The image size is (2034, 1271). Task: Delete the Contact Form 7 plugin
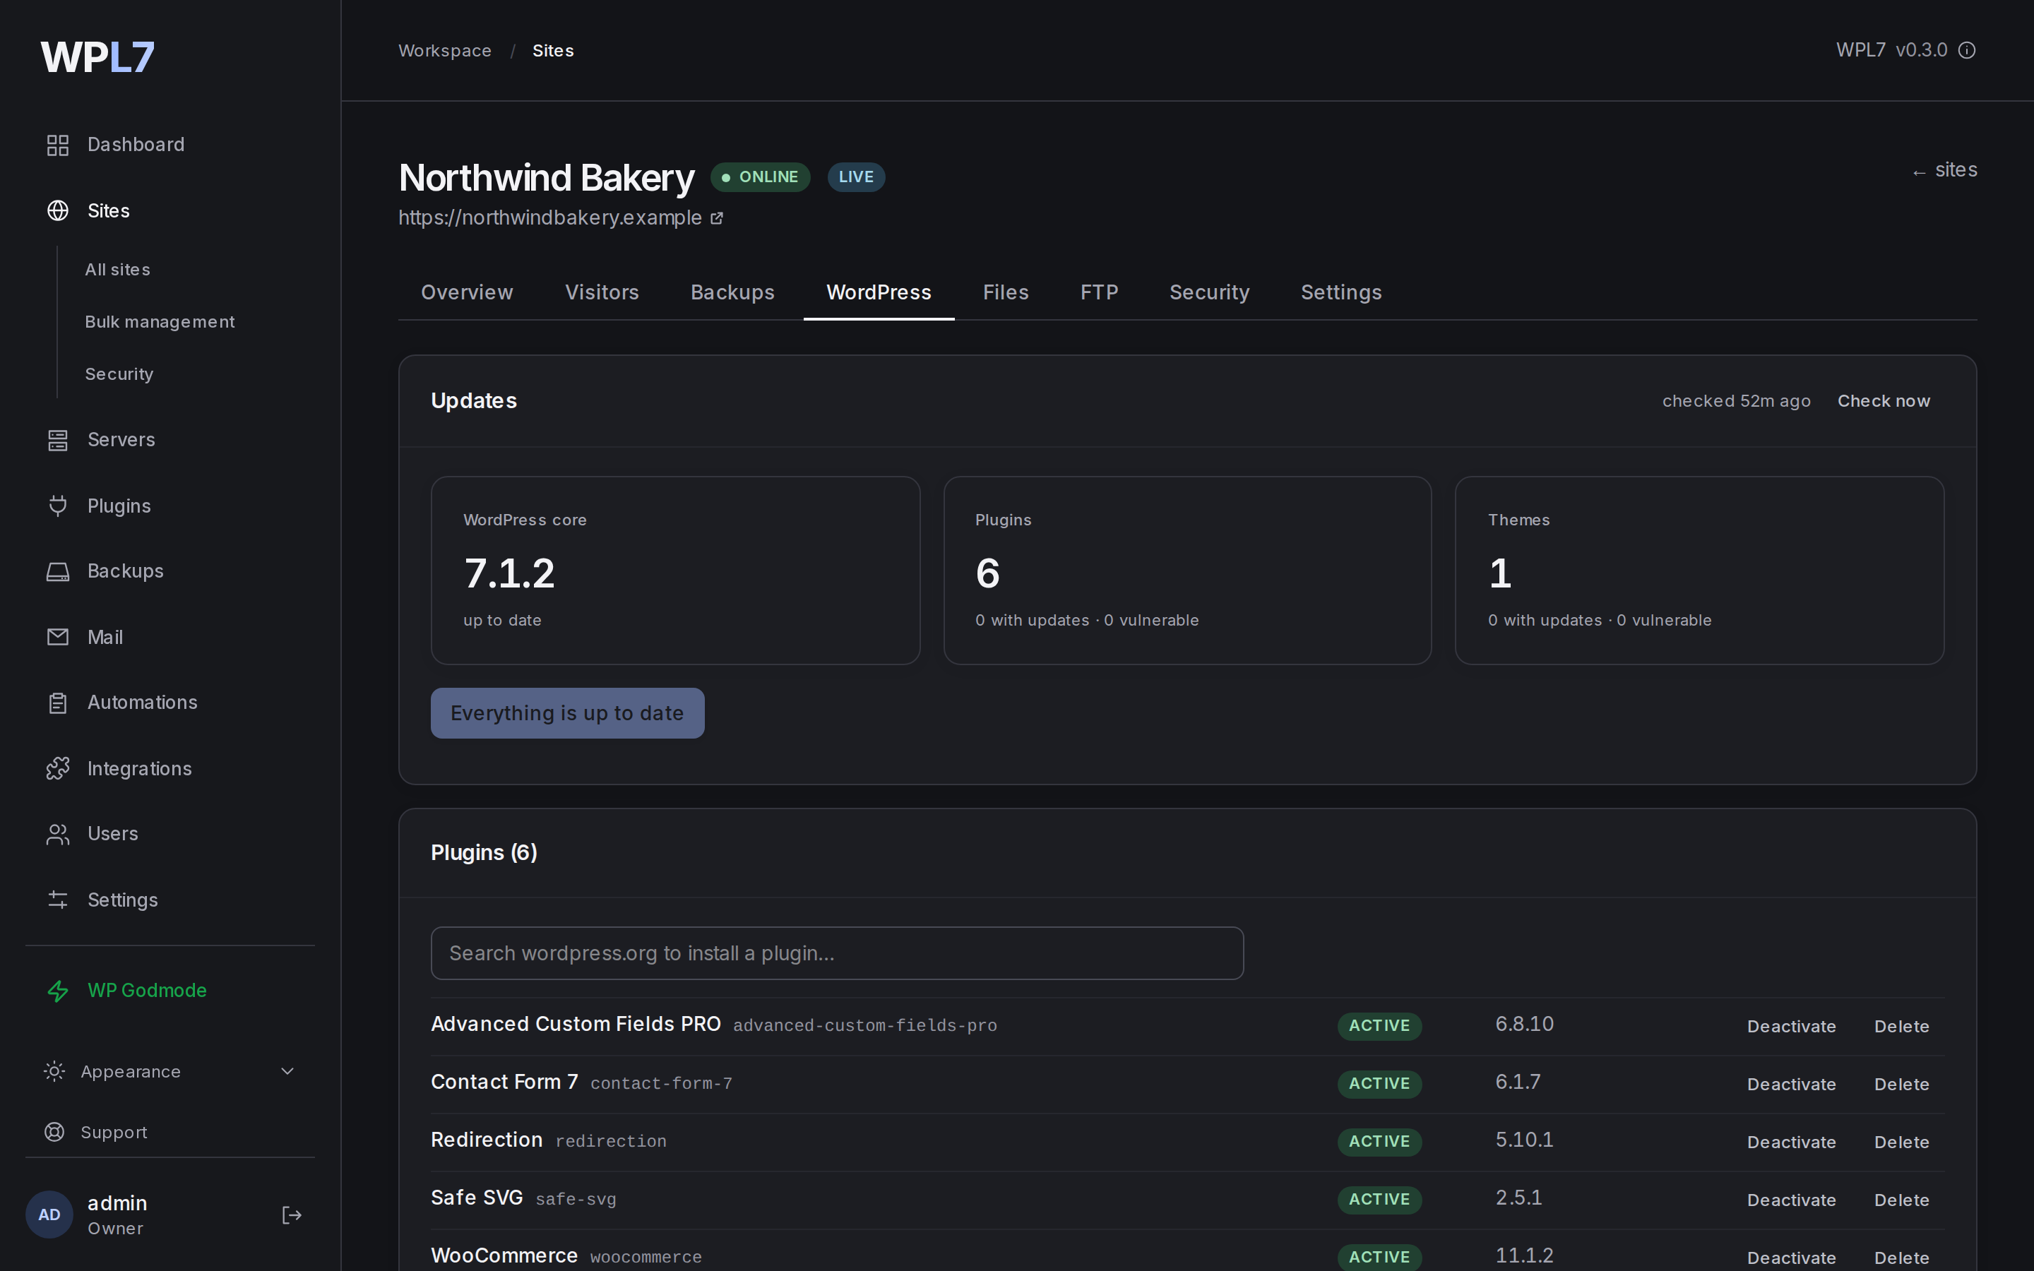click(1901, 1085)
